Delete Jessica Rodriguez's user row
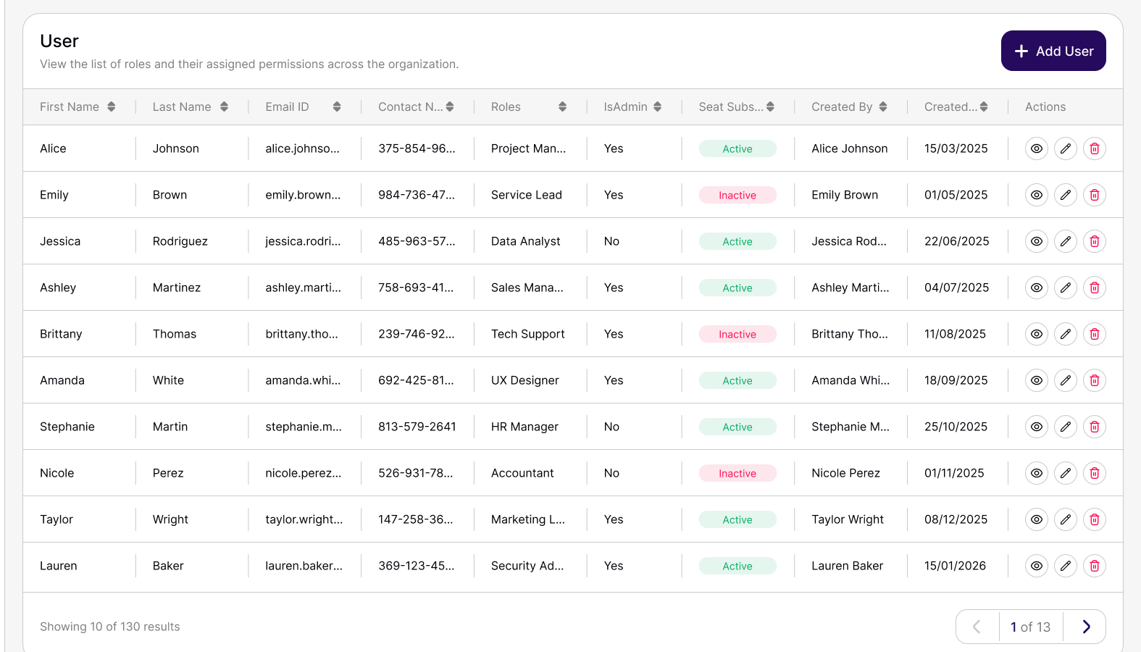The width and height of the screenshot is (1141, 652). tap(1095, 241)
